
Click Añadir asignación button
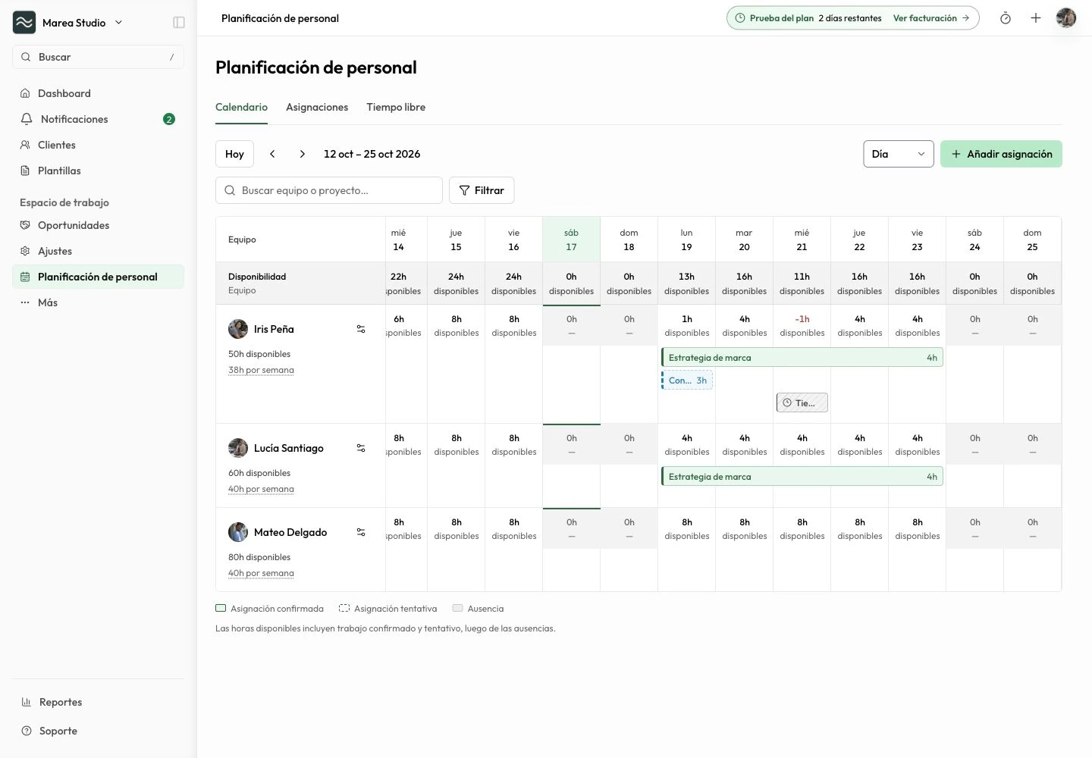tap(1001, 154)
